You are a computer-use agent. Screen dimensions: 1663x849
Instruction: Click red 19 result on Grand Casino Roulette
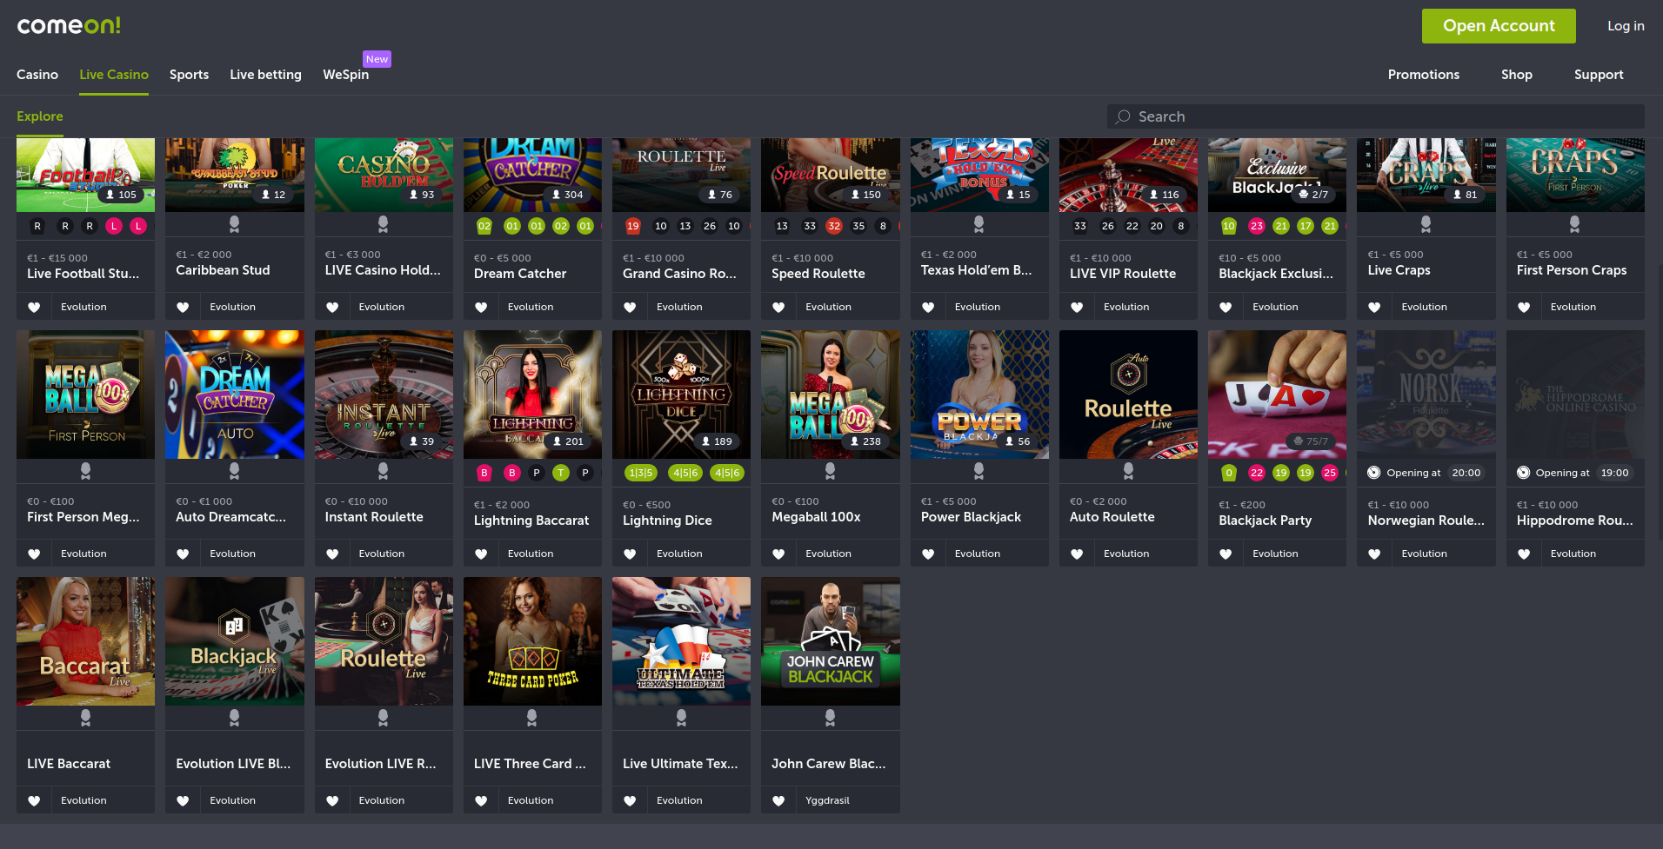pyautogui.click(x=632, y=226)
